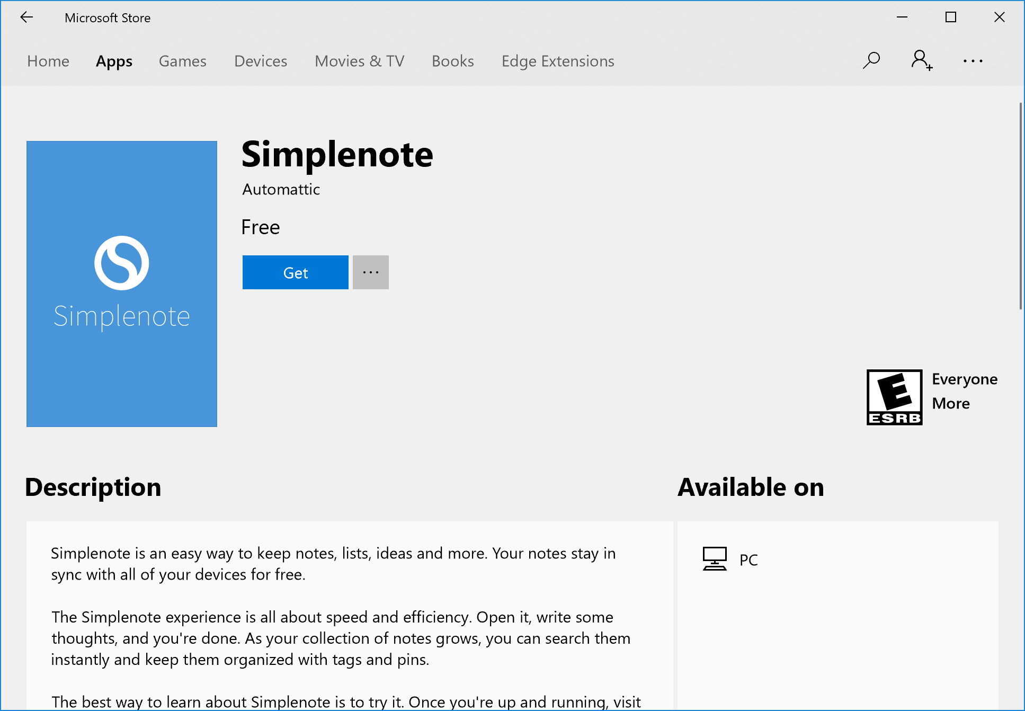Click the Microsoft Store title in titlebar
The width and height of the screenshot is (1025, 711).
[x=108, y=17]
